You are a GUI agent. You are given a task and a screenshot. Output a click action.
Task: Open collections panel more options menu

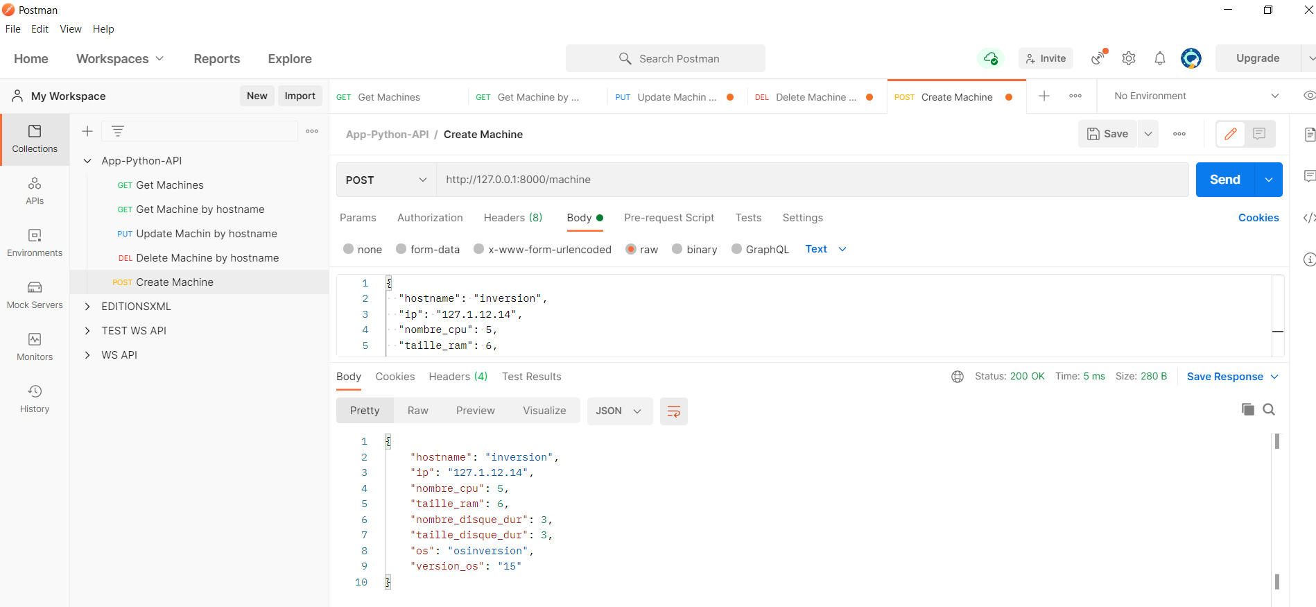pos(312,131)
